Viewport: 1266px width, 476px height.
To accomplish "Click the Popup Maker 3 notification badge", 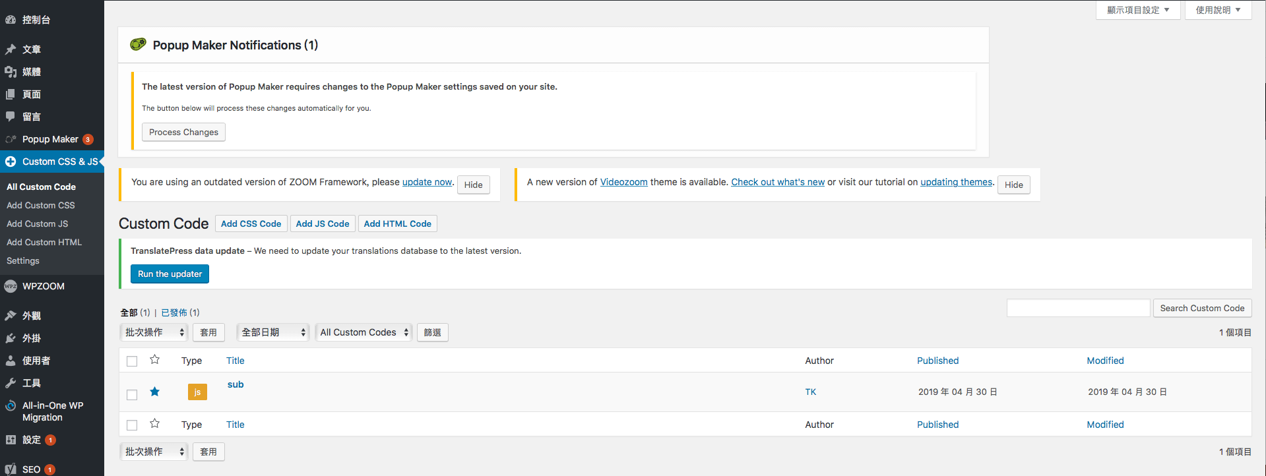I will coord(88,139).
